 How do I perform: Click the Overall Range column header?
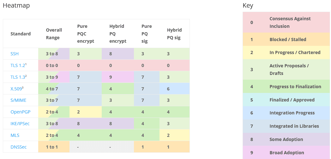[54, 34]
